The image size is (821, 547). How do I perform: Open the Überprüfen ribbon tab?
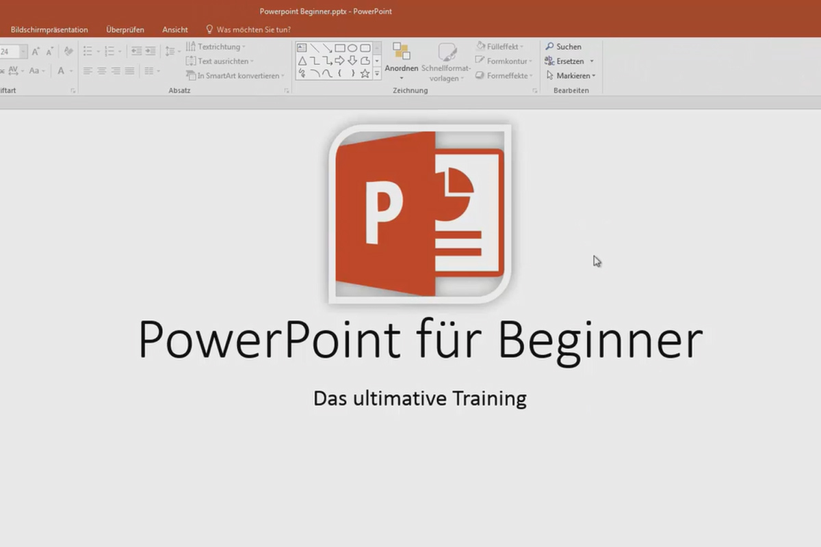pos(125,29)
